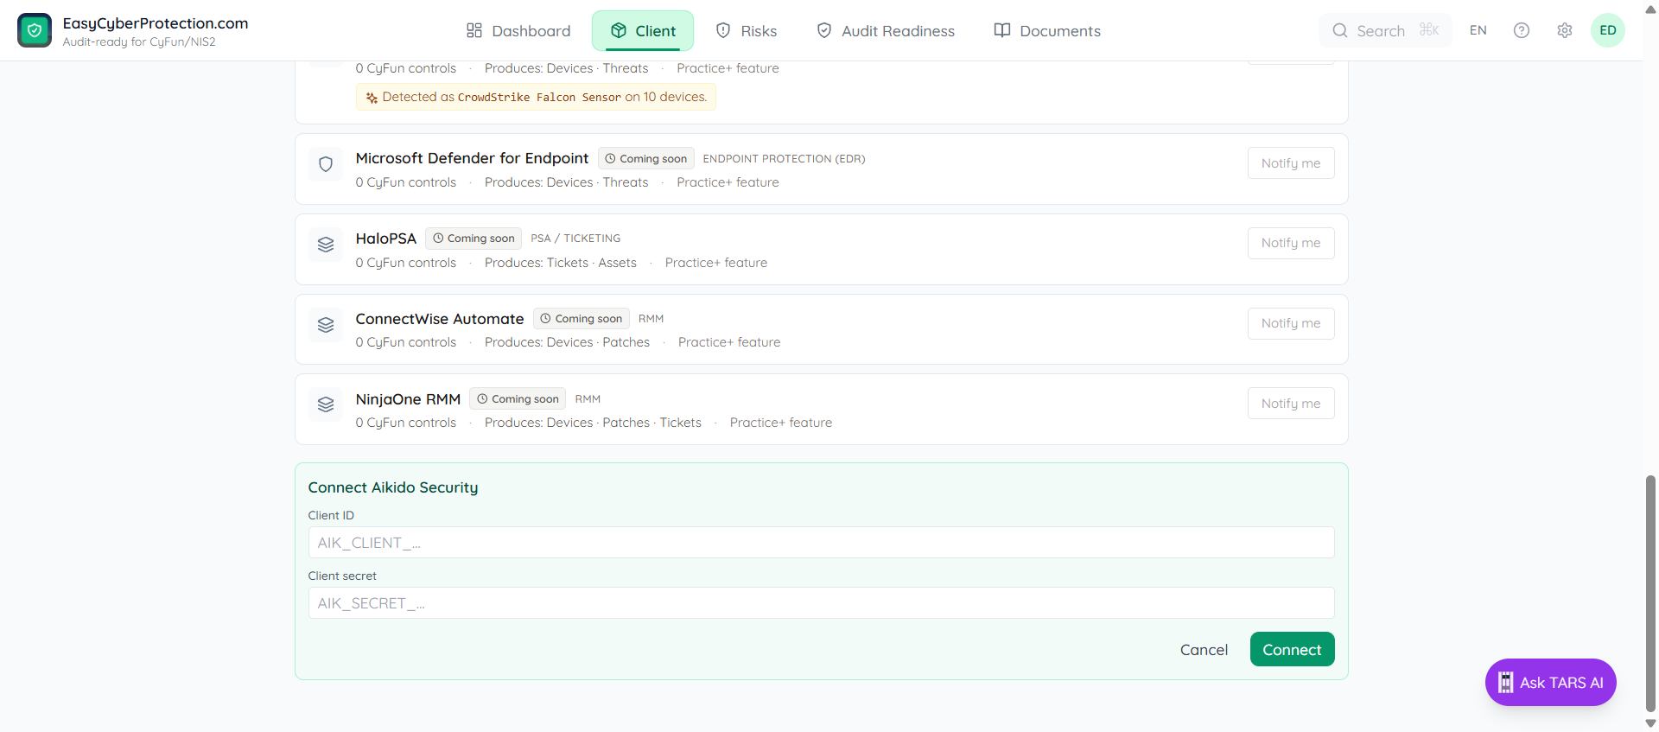Image resolution: width=1659 pixels, height=732 pixels.
Task: Click the Client ID input field
Action: coord(821,543)
